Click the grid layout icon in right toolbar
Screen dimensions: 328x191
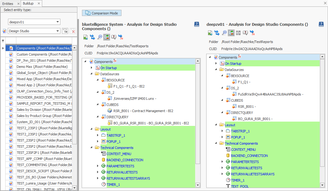[x=238, y=33]
